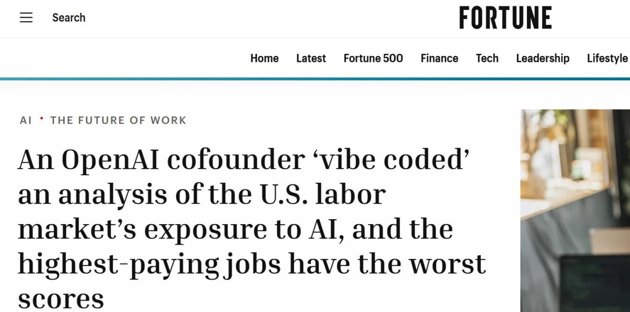Click the Search field in header
The image size is (630, 312).
pyautogui.click(x=68, y=18)
